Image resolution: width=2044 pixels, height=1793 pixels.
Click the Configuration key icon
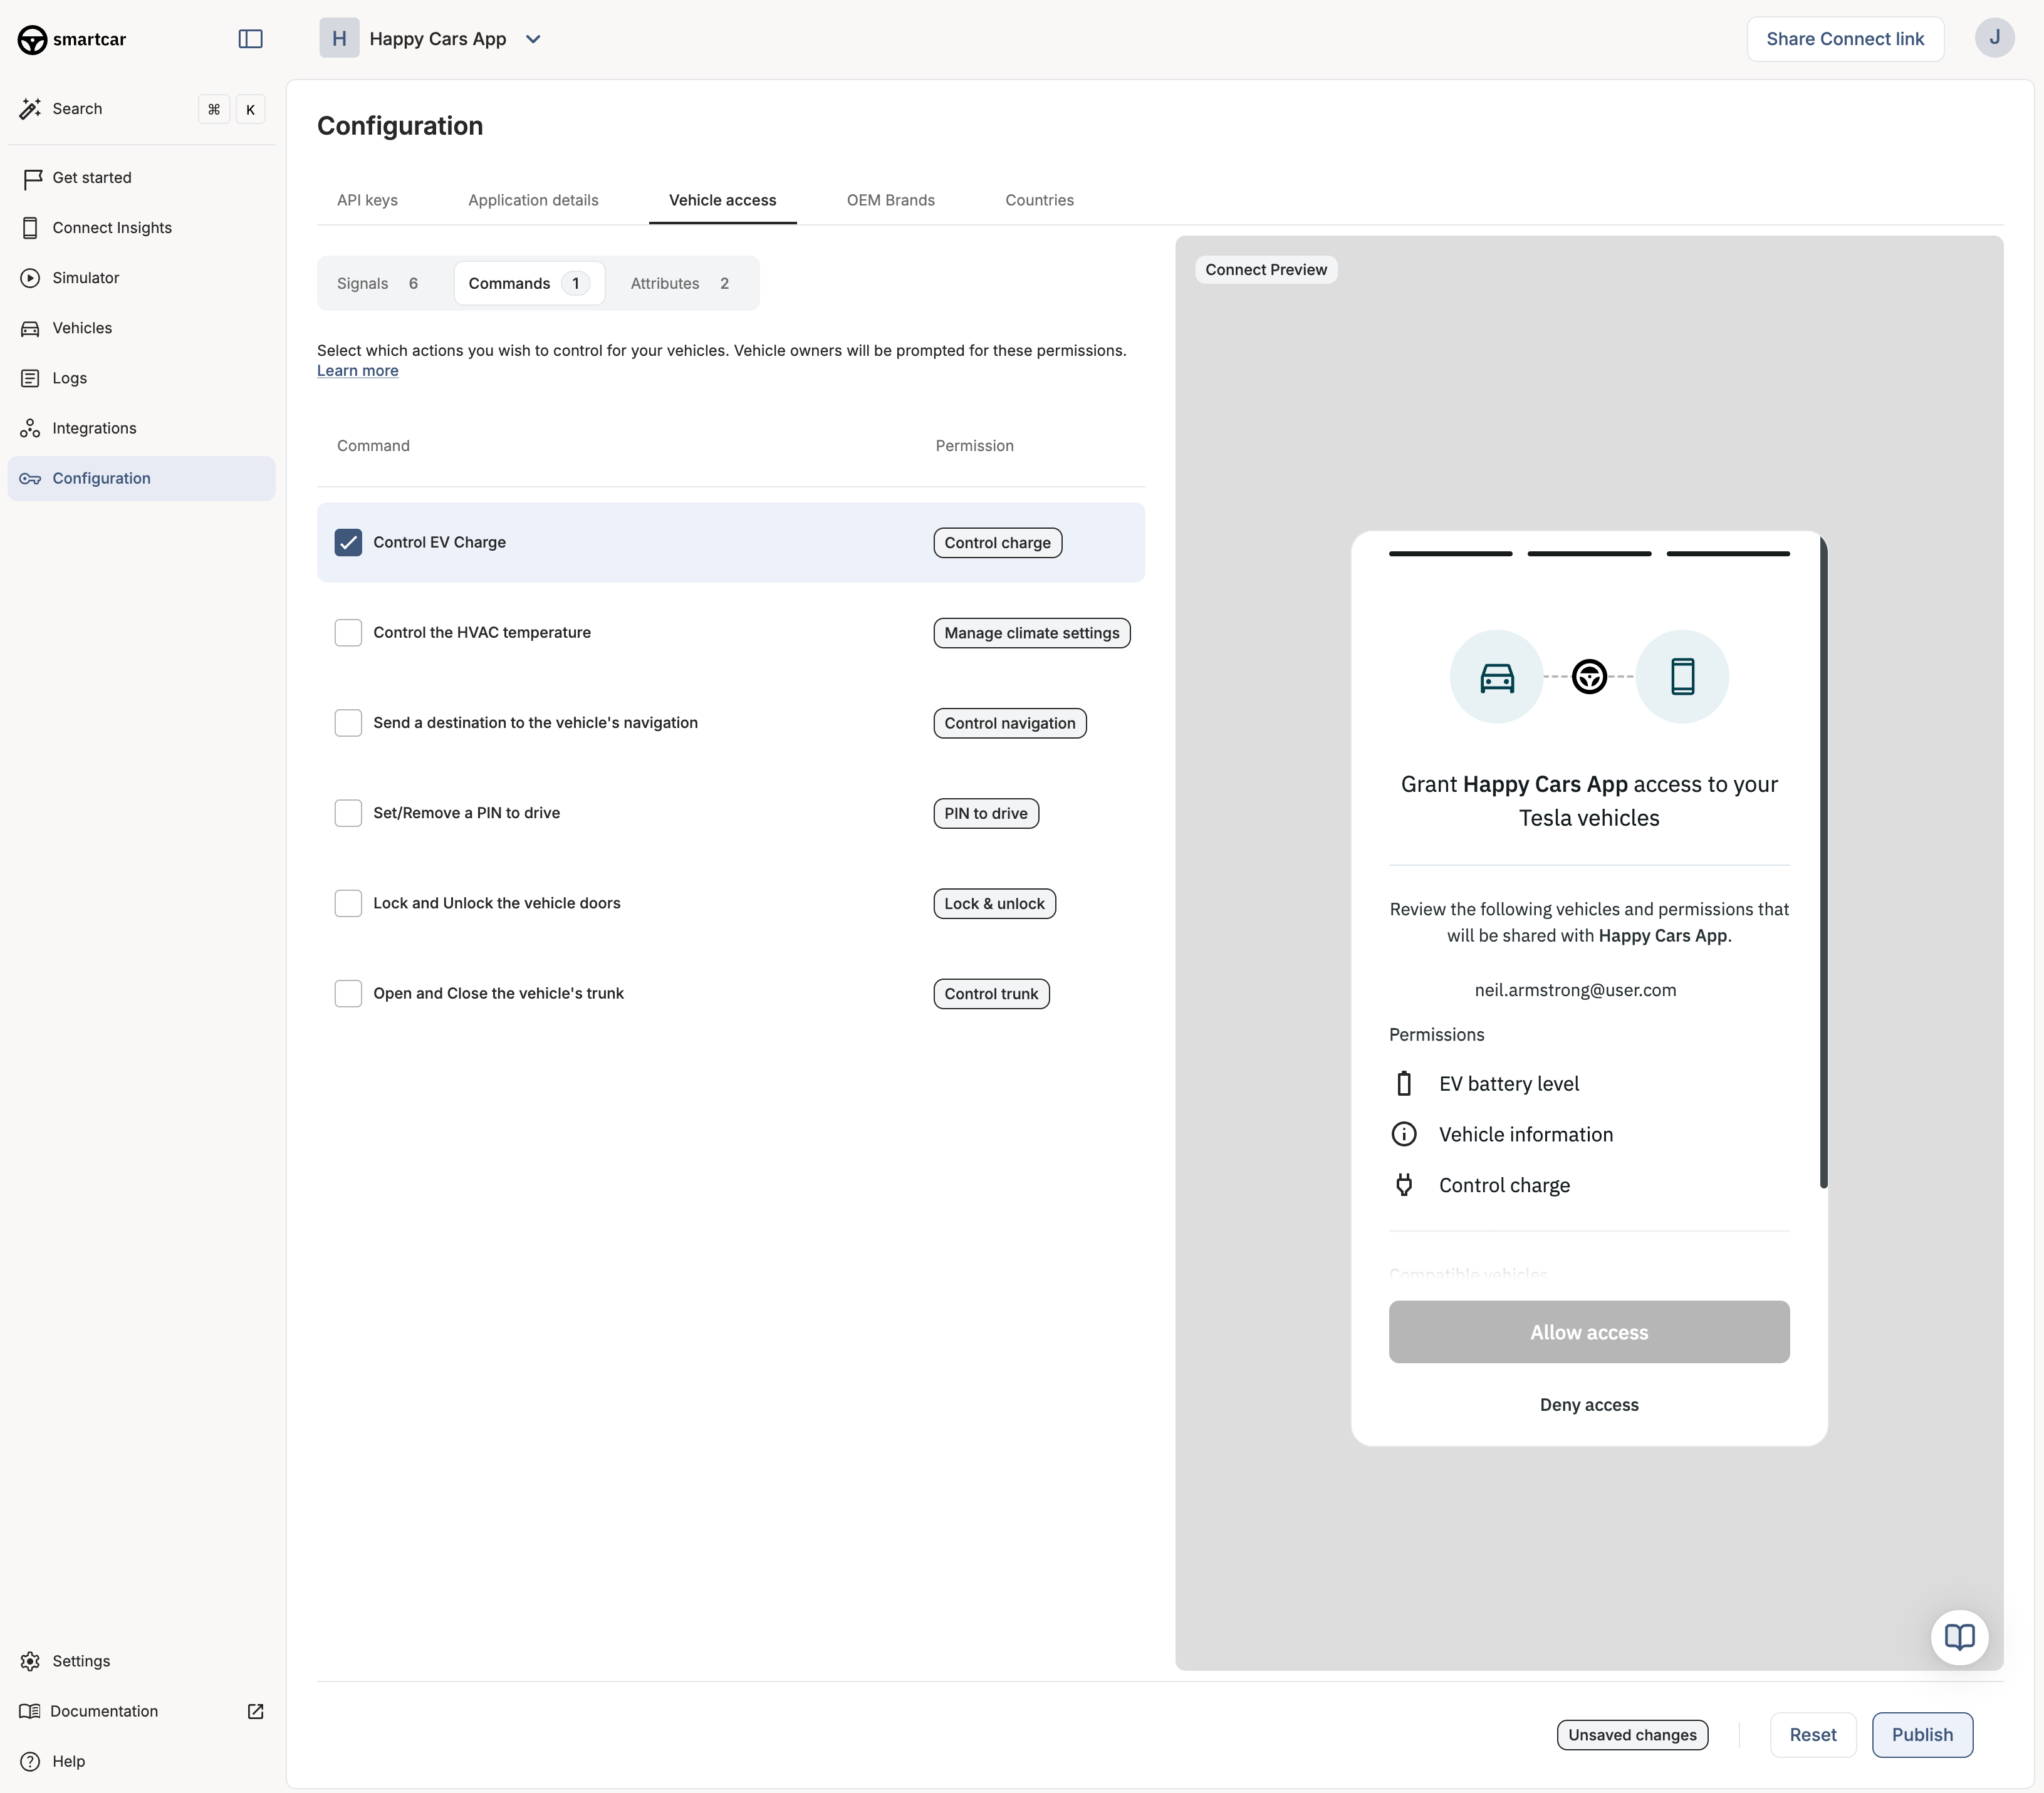[x=30, y=478]
